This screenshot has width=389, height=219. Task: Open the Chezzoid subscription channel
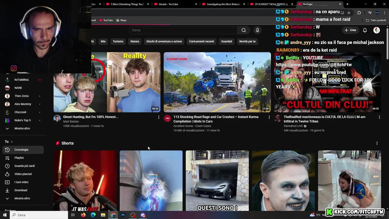[x=23, y=112]
